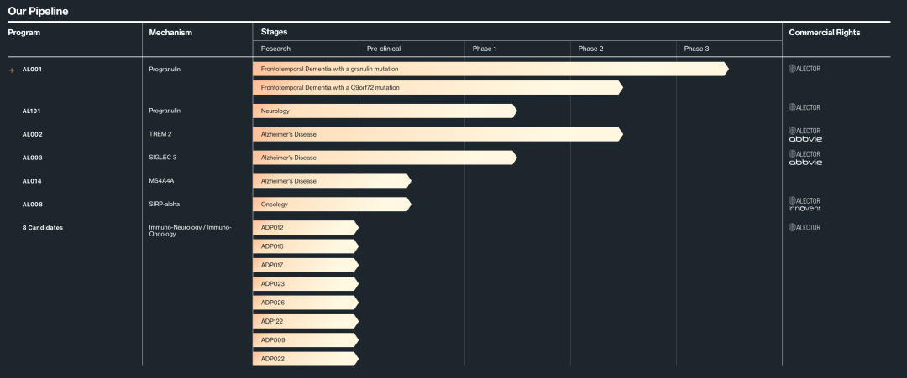Click the AbbVie logo in AL003 row
The width and height of the screenshot is (907, 378).
[805, 163]
